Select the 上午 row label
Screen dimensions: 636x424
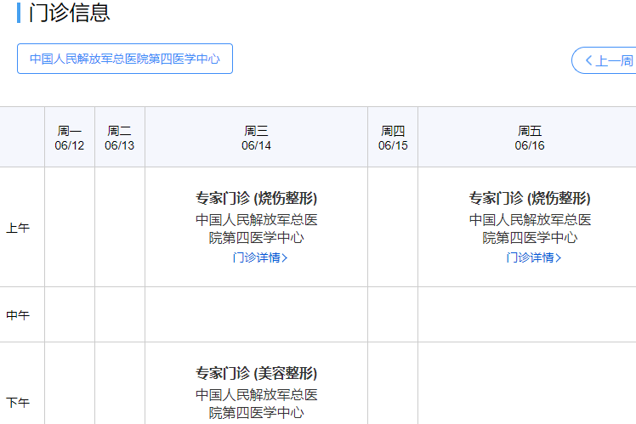18,228
